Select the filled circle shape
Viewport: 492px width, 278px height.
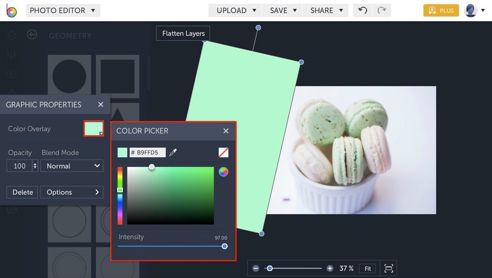tap(69, 76)
